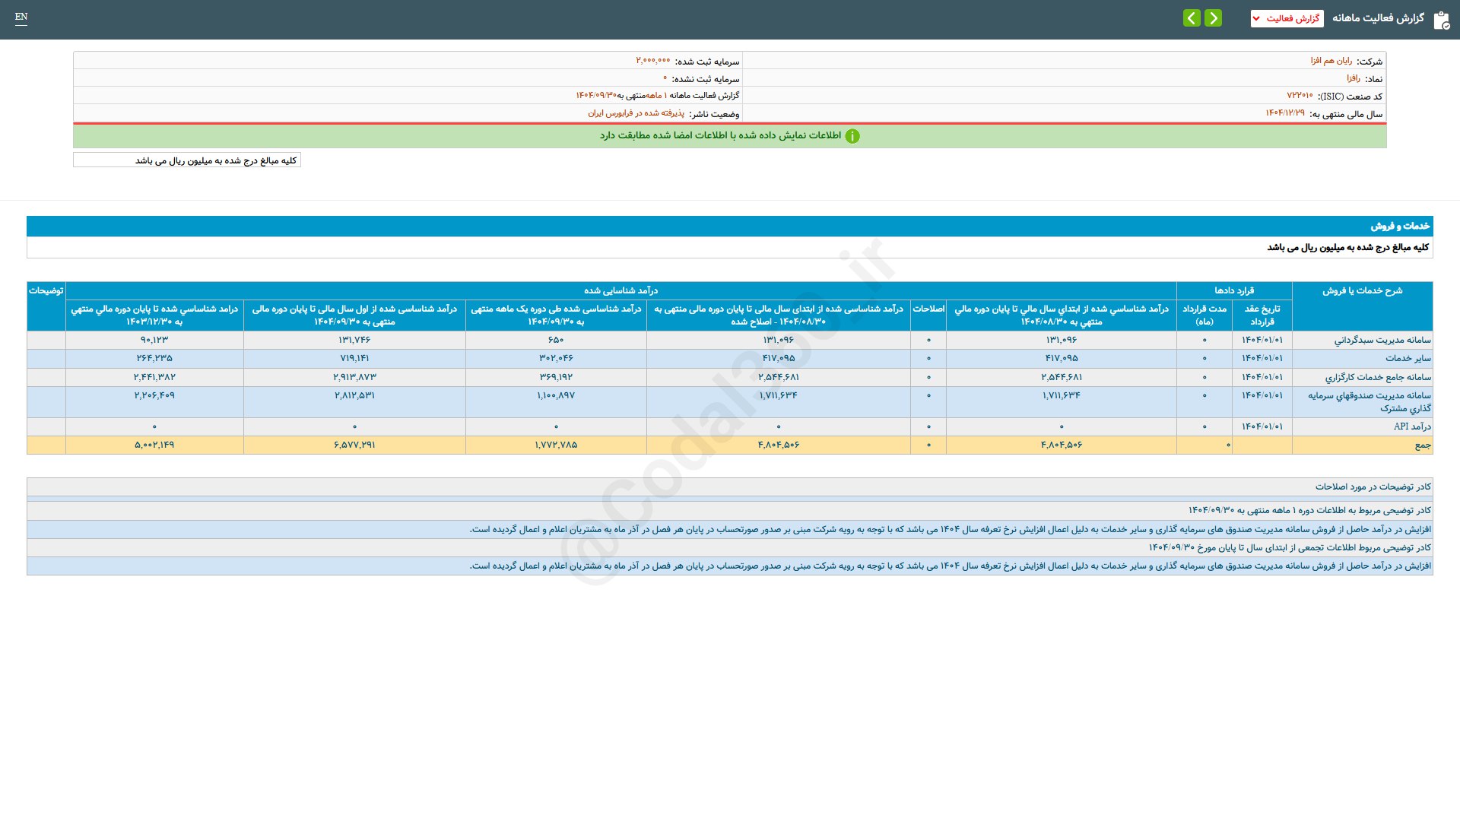Click the اصلاحات column header
Screen dimensions: 1460x821
click(x=928, y=309)
